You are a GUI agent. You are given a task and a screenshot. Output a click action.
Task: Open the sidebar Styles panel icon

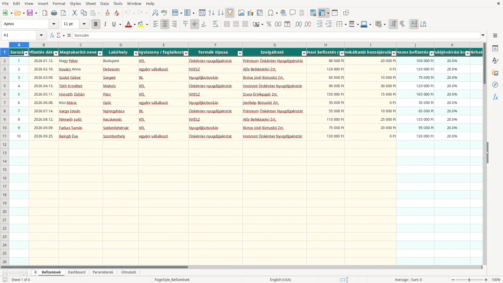[x=495, y=61]
